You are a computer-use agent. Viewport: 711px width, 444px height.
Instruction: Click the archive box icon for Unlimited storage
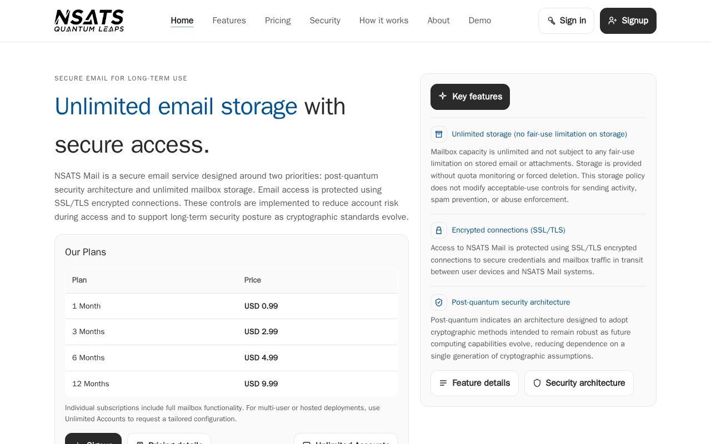click(439, 134)
